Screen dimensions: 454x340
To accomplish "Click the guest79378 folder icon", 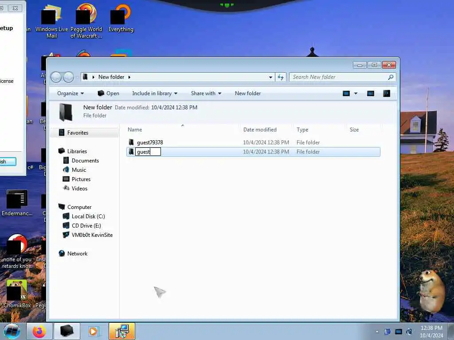I will coord(131,142).
